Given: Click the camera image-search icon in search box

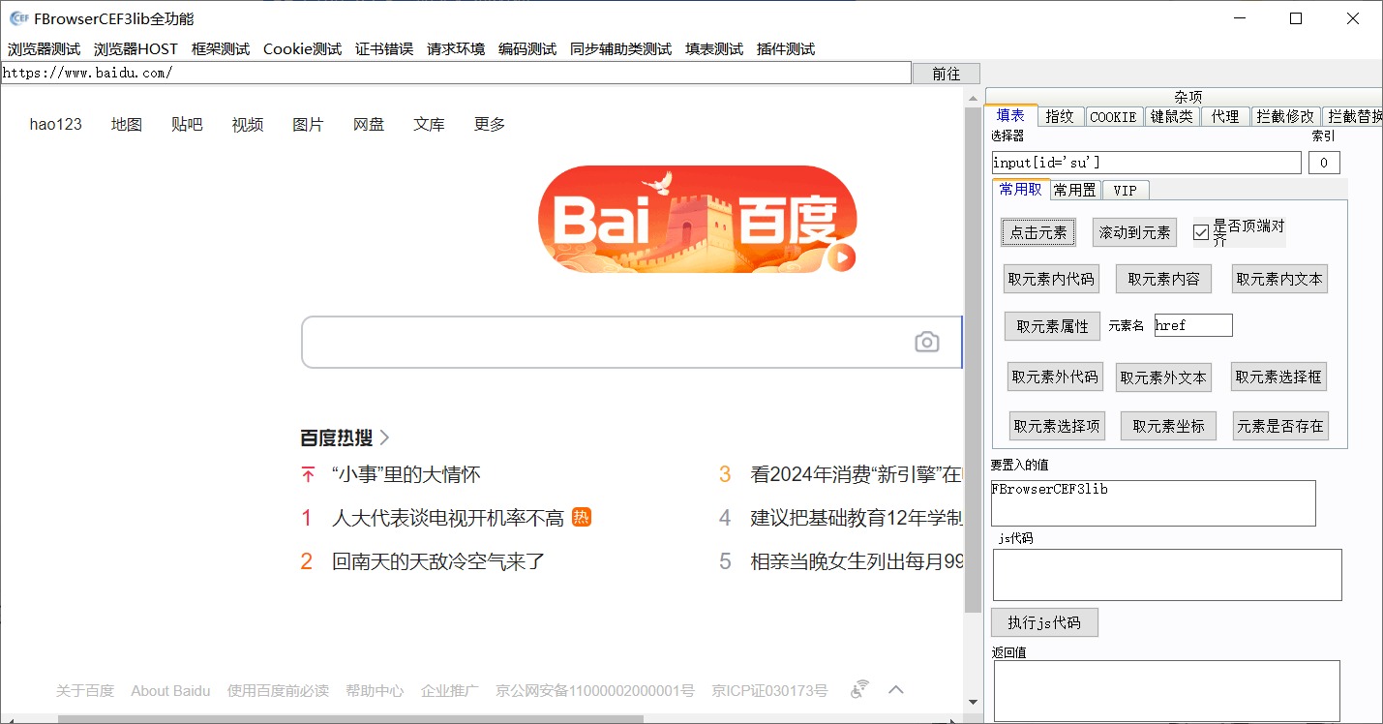Looking at the screenshot, I should click(927, 342).
